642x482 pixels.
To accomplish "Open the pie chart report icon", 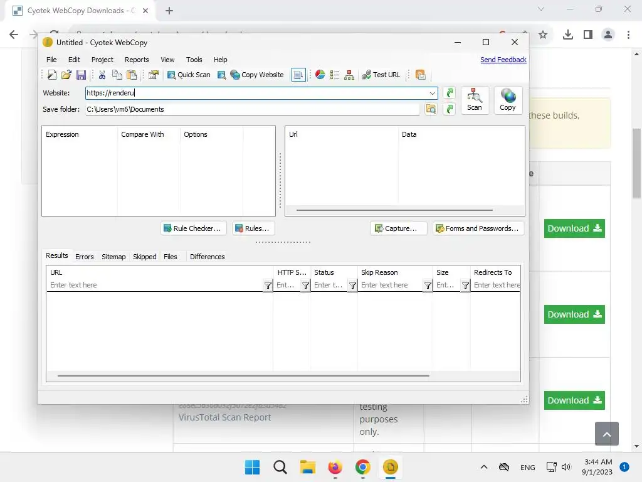I will point(320,75).
